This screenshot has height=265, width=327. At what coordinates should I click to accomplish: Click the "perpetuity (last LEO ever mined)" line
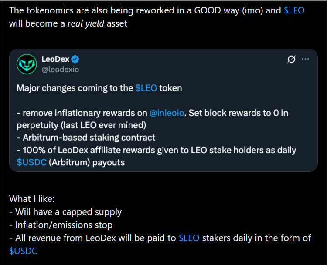click(x=82, y=125)
